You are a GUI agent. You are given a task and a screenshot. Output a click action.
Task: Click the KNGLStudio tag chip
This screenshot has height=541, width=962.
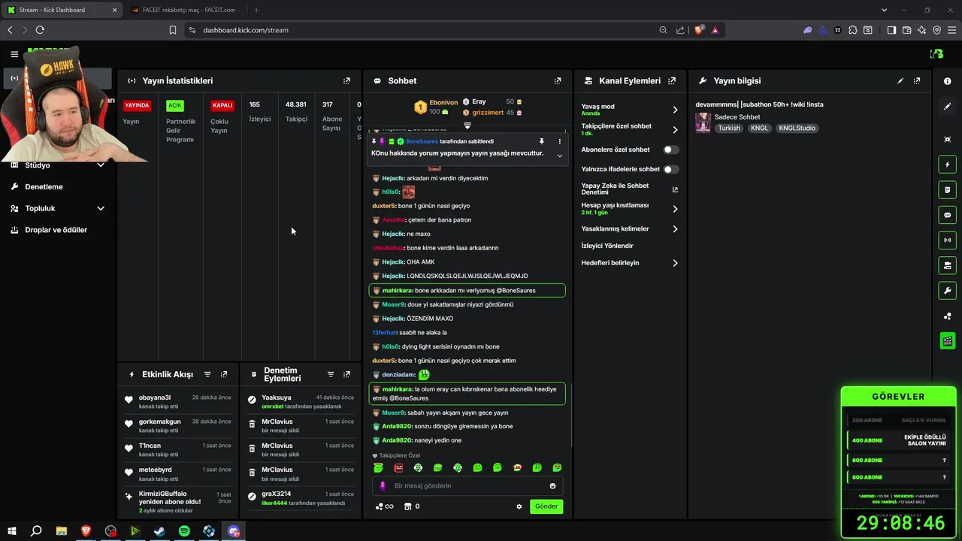(797, 128)
